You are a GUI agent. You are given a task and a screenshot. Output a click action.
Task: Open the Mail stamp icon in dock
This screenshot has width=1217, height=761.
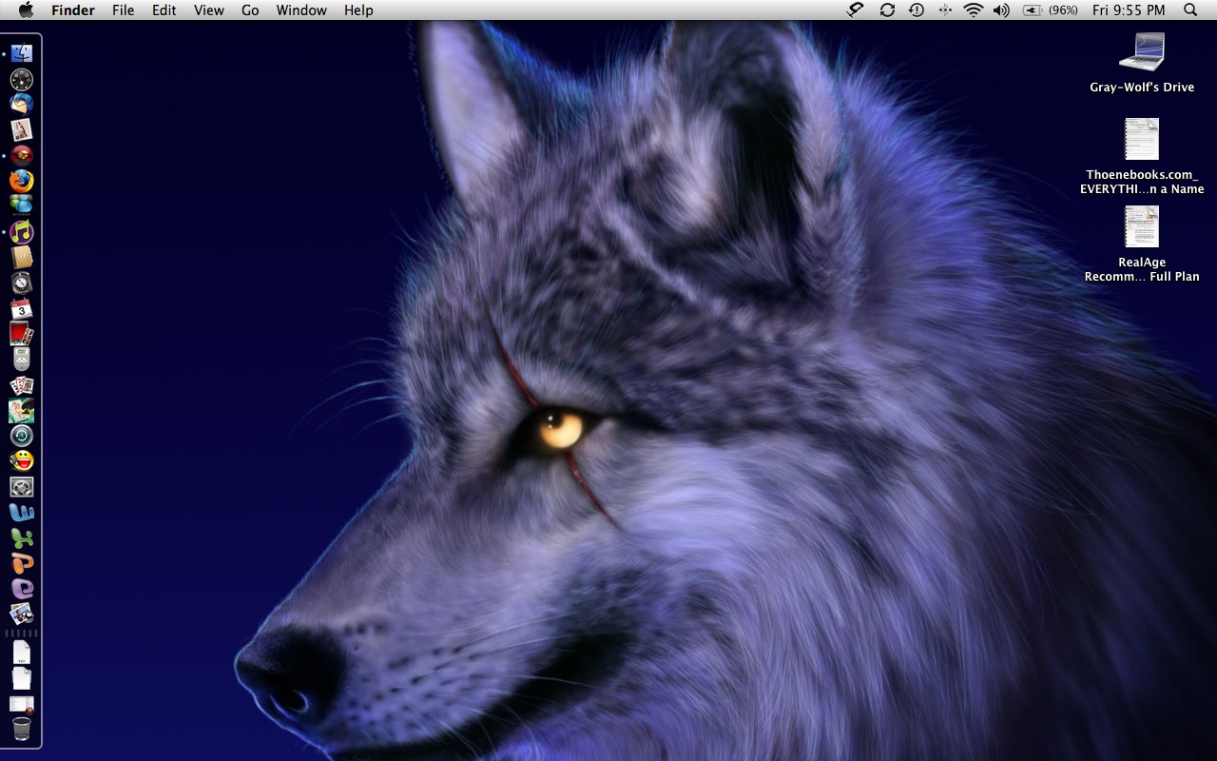coord(22,130)
